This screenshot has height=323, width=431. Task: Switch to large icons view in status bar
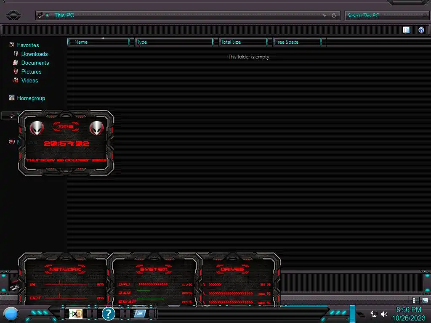pyautogui.click(x=425, y=300)
